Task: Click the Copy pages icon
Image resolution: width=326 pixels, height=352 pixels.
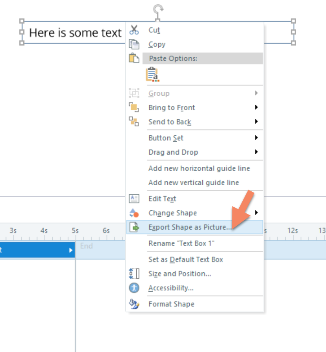Action: [134, 44]
